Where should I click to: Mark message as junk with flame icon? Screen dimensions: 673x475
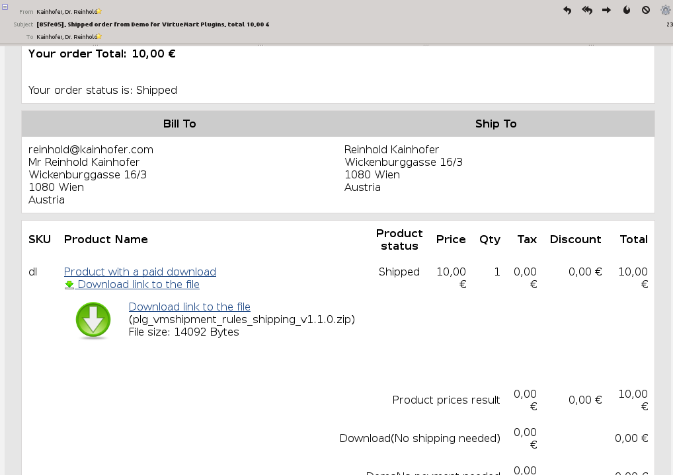627,11
